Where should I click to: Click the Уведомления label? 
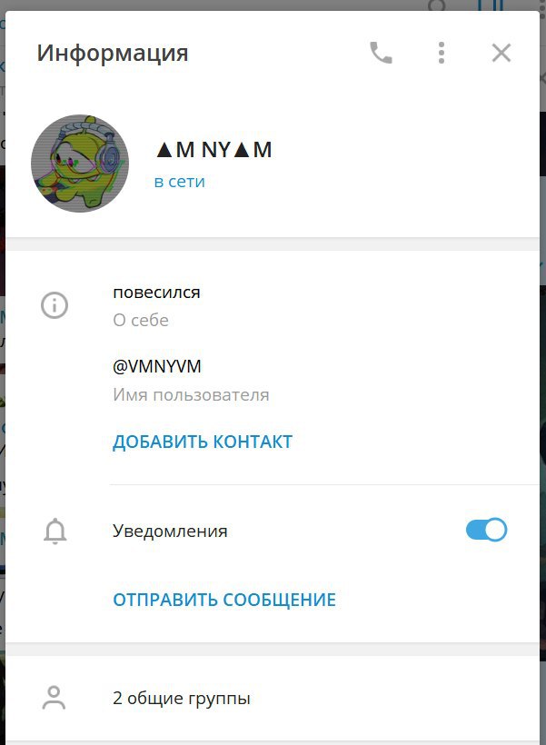pos(170,531)
